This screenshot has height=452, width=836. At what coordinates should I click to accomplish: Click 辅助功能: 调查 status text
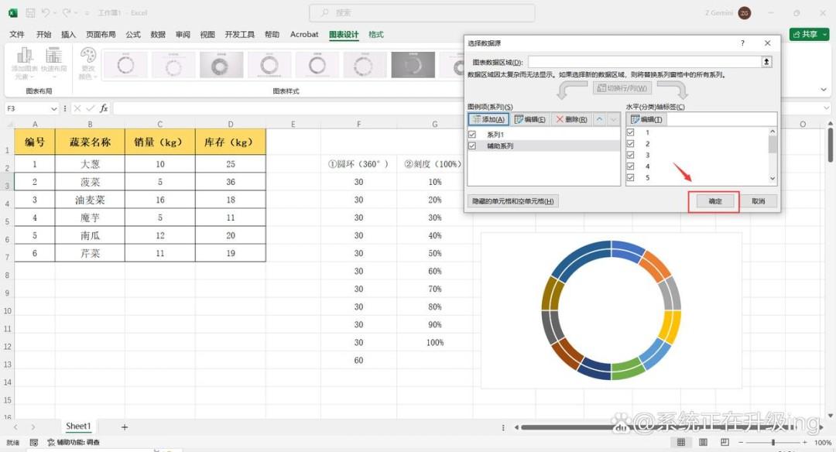point(74,443)
